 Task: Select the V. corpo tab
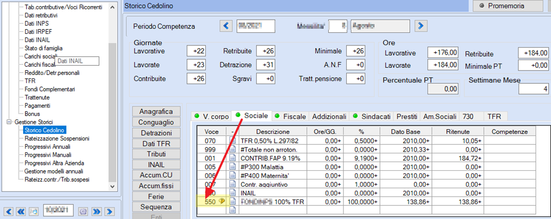(x=211, y=116)
